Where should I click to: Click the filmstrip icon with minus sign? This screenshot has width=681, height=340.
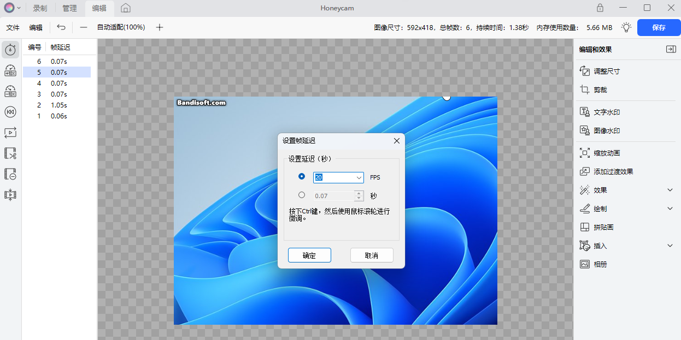pyautogui.click(x=10, y=174)
